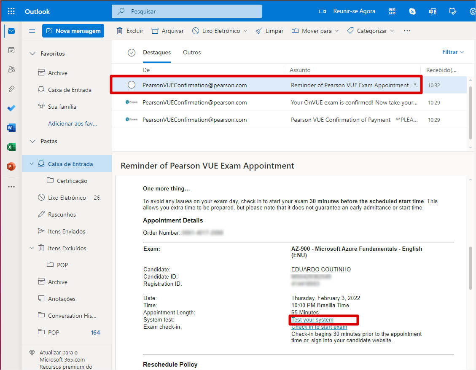Click the Test your system link

[x=312, y=319]
